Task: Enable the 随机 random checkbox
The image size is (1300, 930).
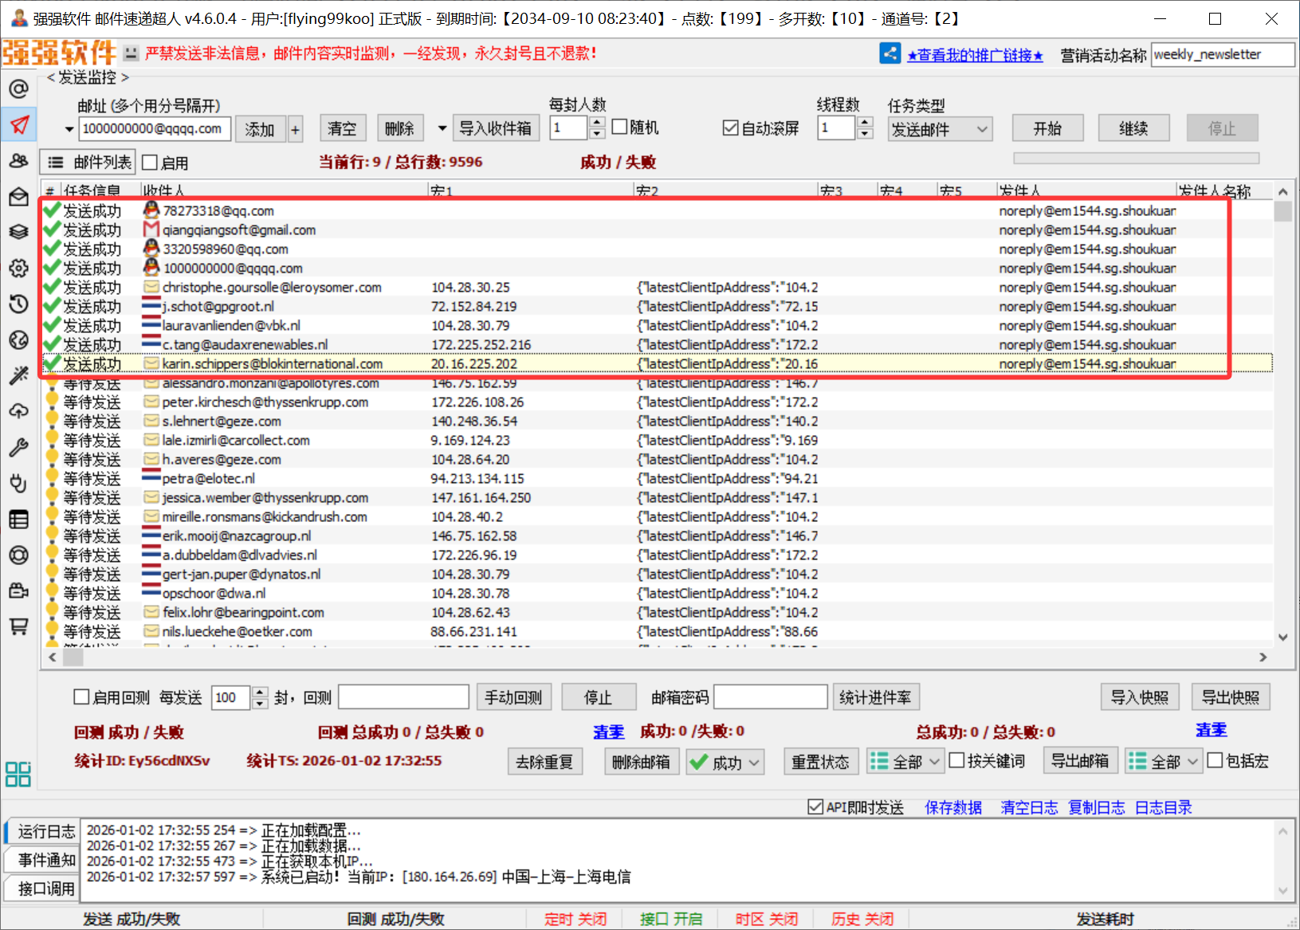Action: [620, 128]
